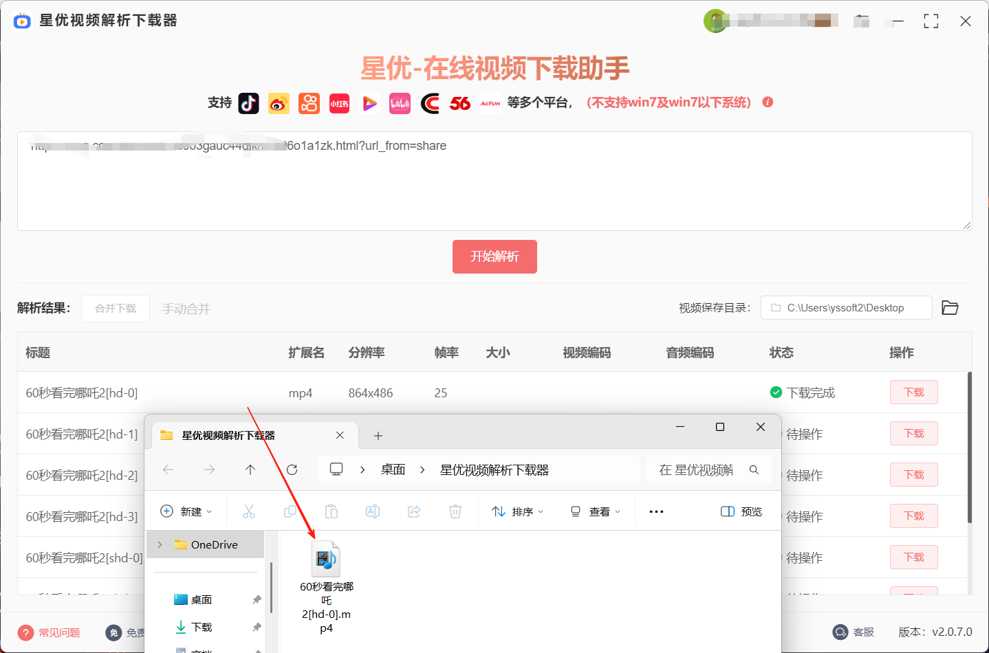Go up one folder level in Explorer
989x653 pixels.
click(x=250, y=469)
